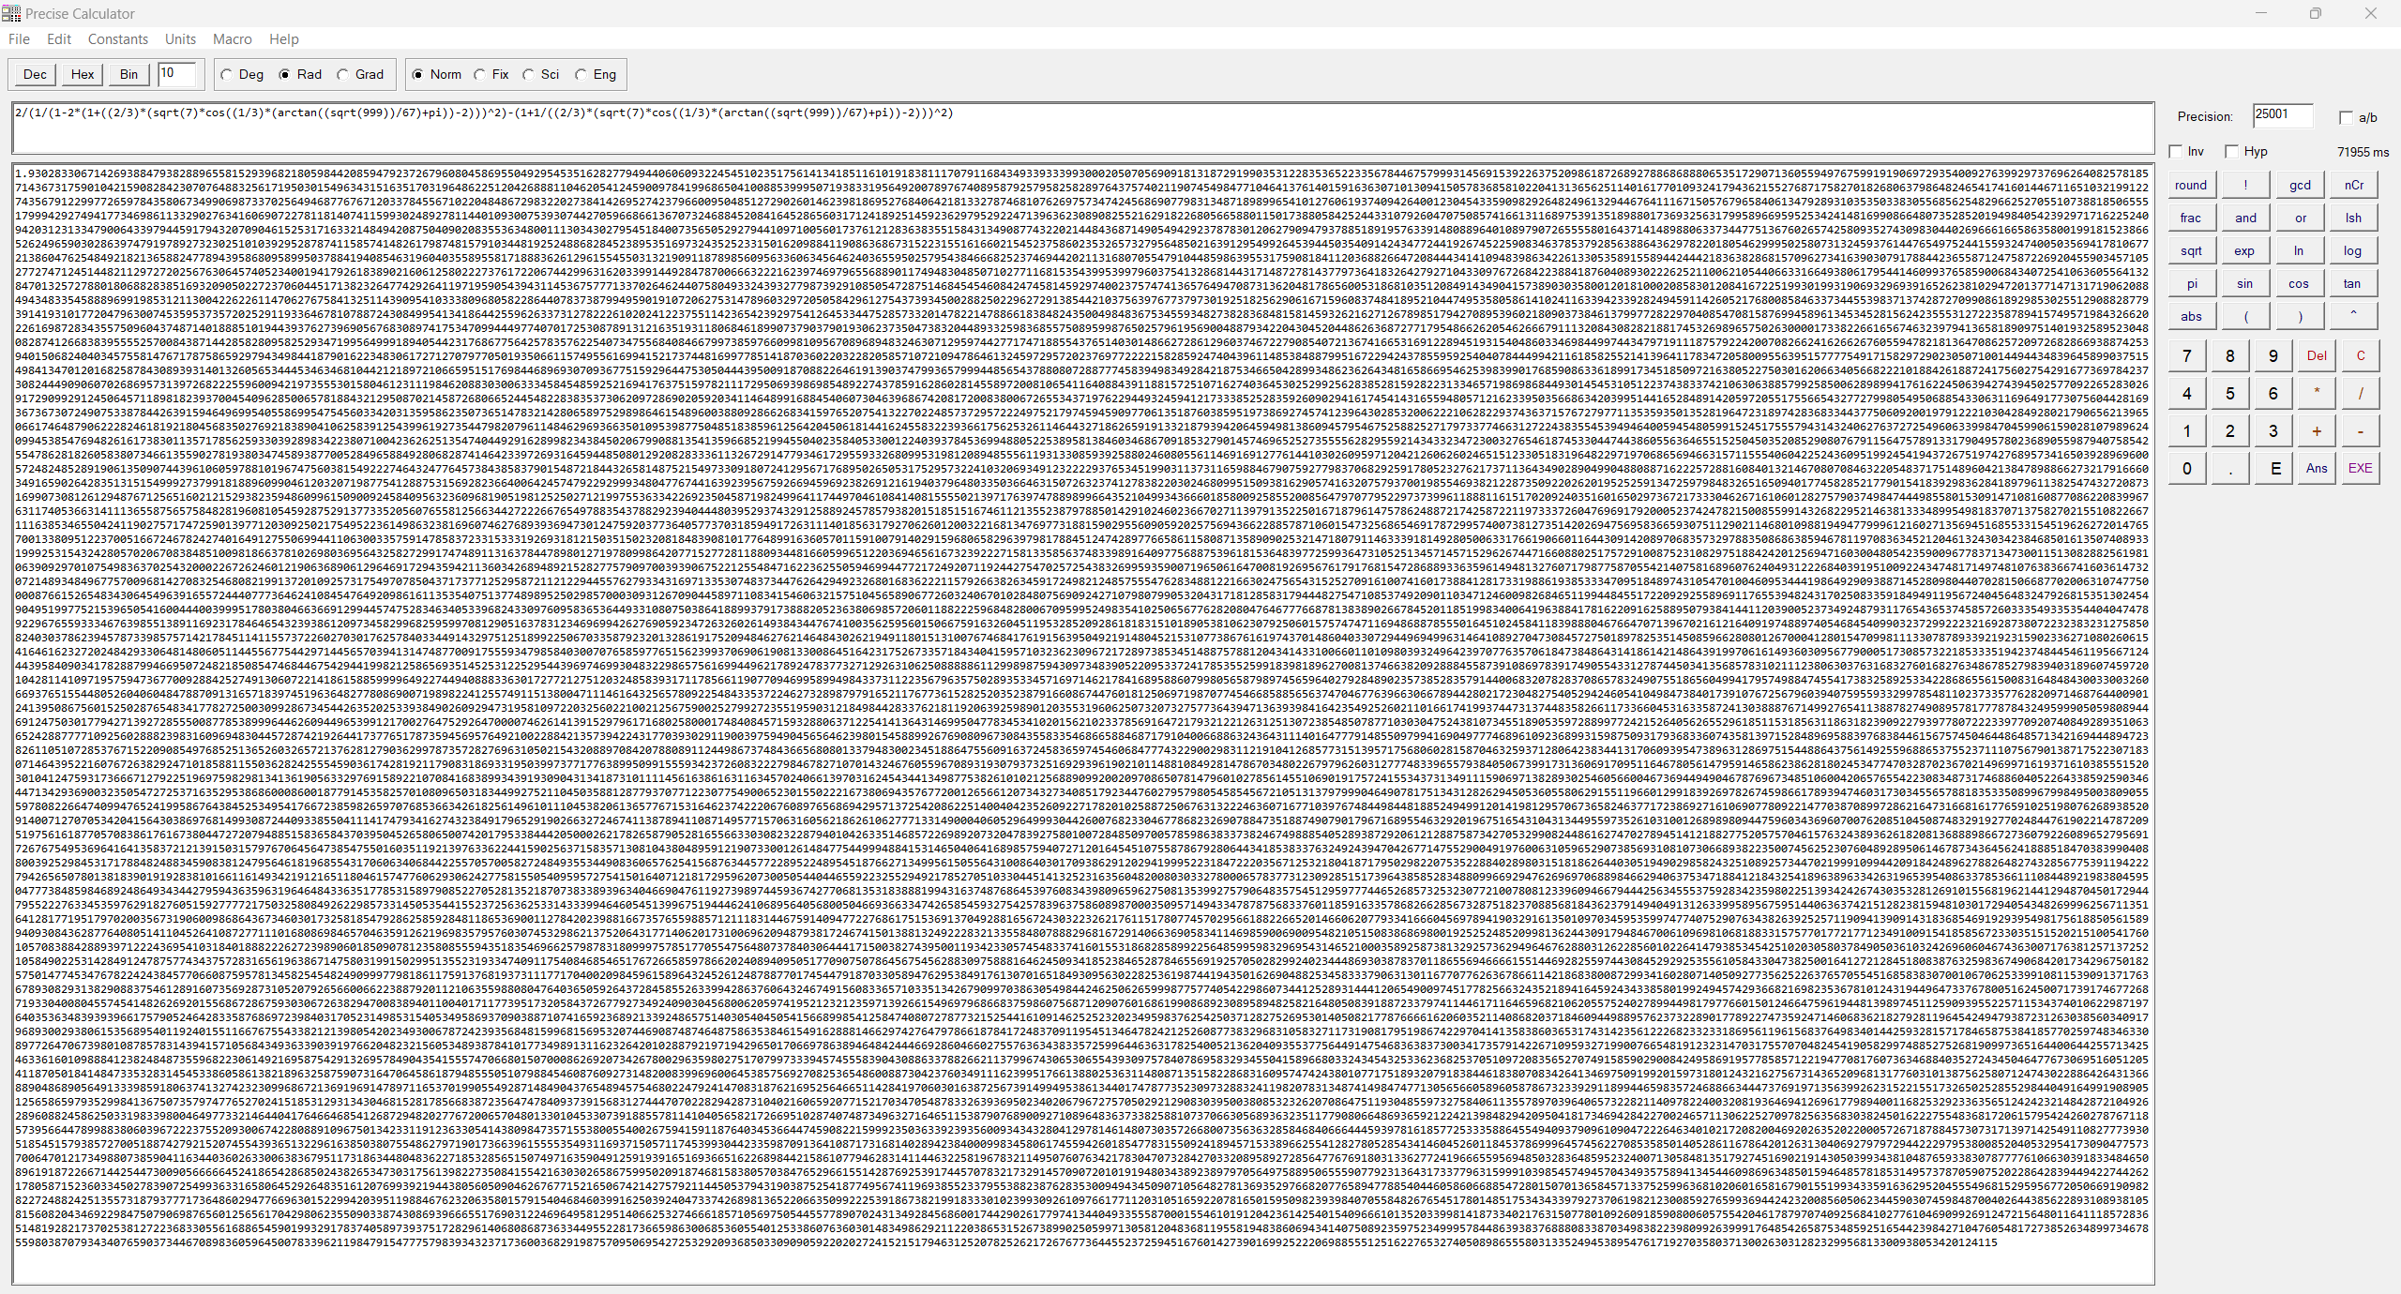The image size is (2401, 1294).
Task: Select the Sci notation radio button
Action: 529,75
